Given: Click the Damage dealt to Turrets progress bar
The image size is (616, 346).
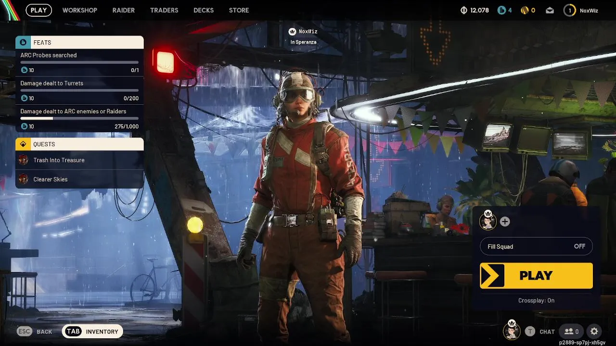Looking at the screenshot, I should (79, 90).
